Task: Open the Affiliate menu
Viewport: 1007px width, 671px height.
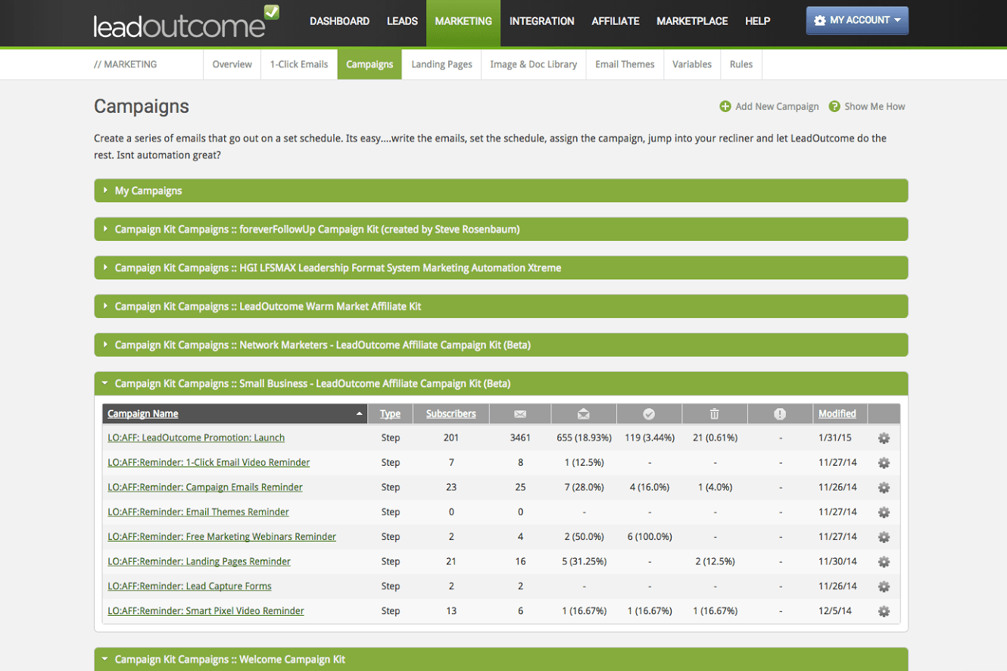Action: 616,21
